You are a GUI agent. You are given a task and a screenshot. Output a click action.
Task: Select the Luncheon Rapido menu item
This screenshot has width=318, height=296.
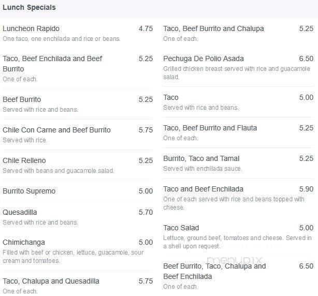pos(31,29)
